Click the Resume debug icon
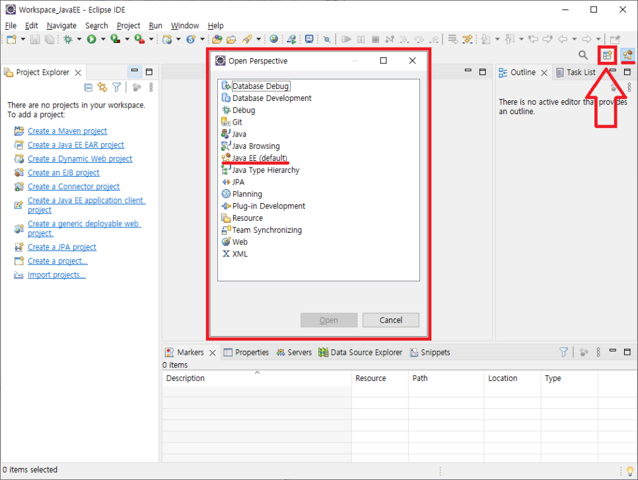Image resolution: width=638 pixels, height=480 pixels. tap(346, 40)
